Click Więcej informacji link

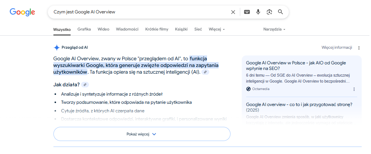point(337,47)
